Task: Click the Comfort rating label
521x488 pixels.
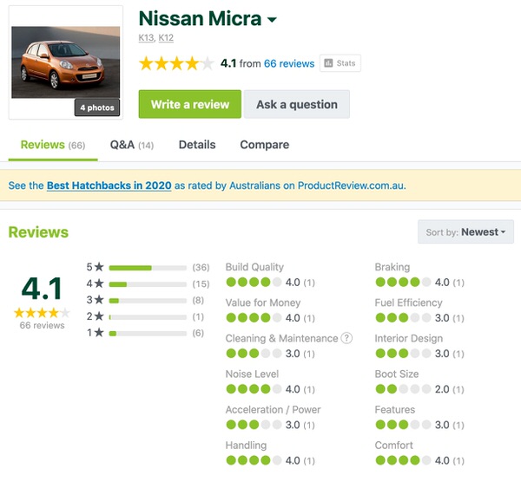Action: [x=393, y=446]
